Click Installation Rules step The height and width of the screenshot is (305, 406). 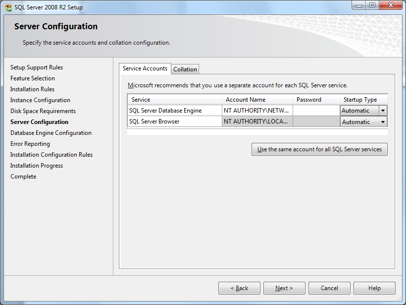(x=32, y=89)
